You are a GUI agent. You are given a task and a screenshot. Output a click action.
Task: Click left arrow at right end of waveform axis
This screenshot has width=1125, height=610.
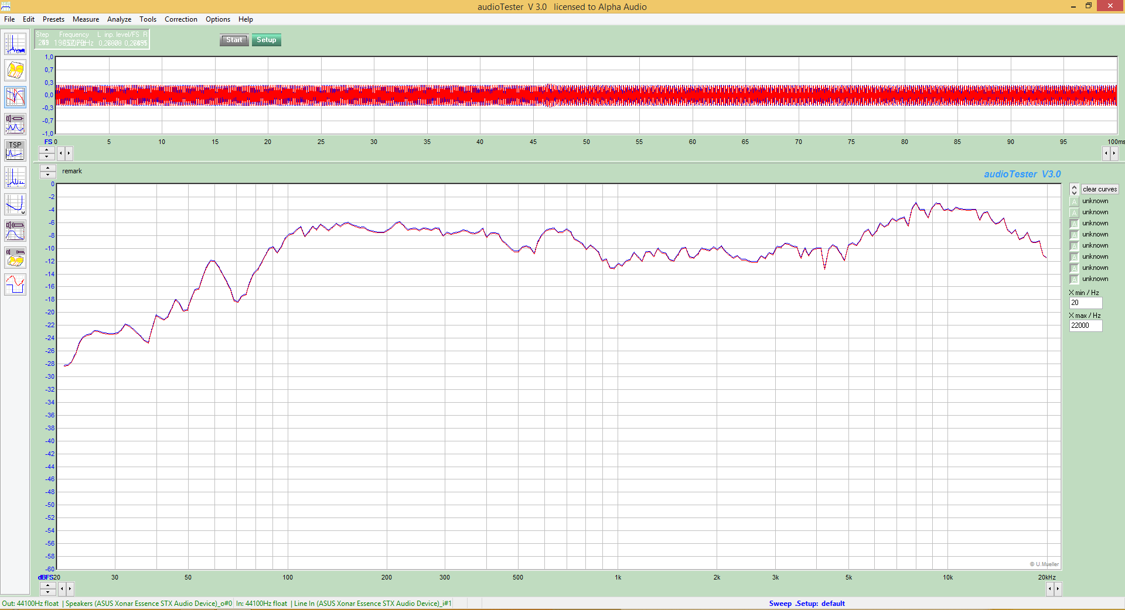click(1106, 153)
